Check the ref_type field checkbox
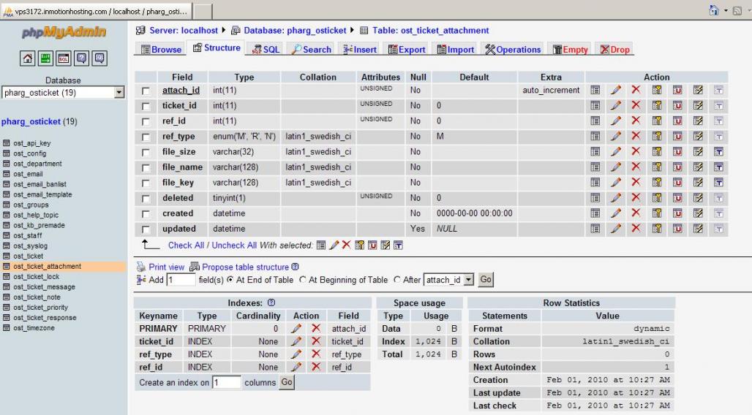The width and height of the screenshot is (752, 415). click(x=146, y=137)
